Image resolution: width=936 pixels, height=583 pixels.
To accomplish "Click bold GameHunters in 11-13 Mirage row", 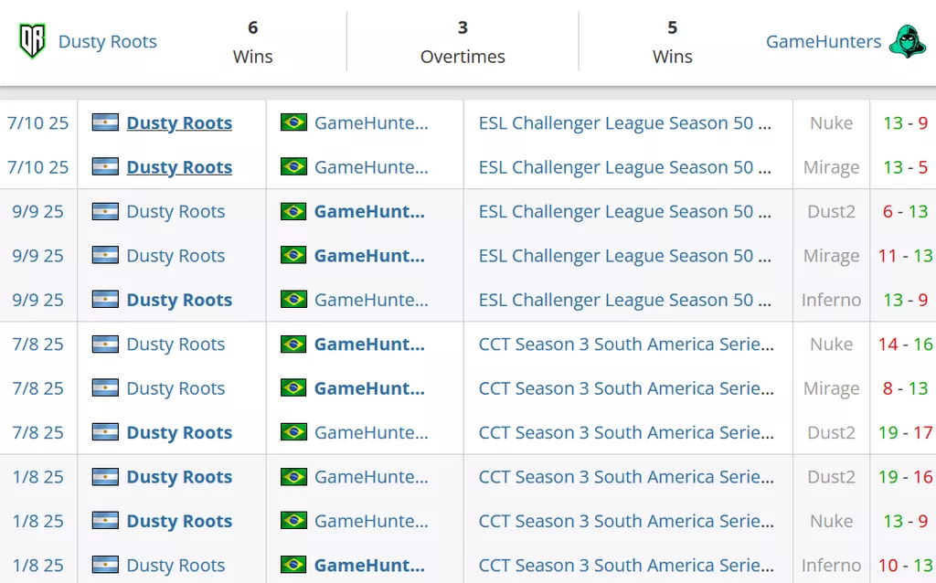I will (x=369, y=256).
